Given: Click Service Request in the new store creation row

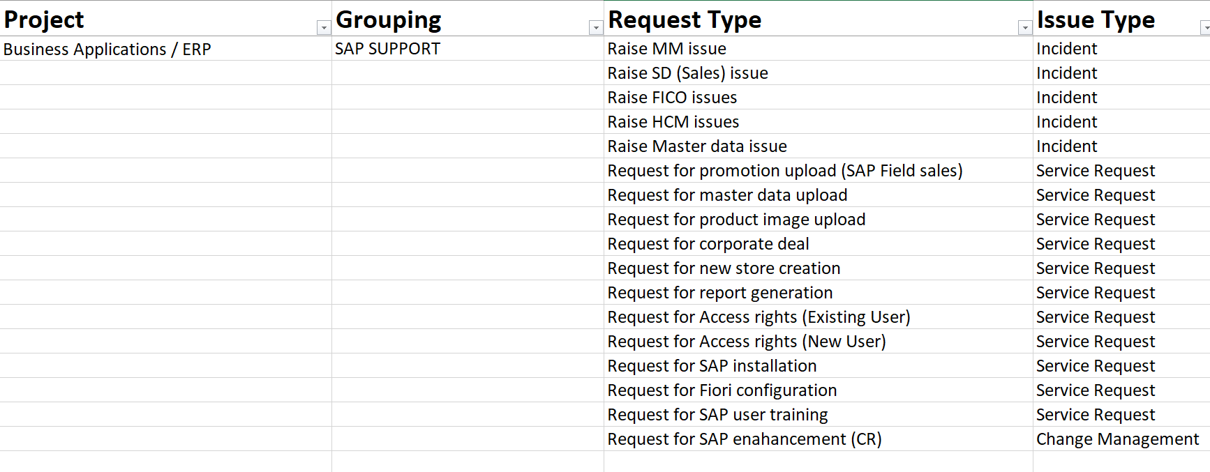Looking at the screenshot, I should tap(1121, 268).
